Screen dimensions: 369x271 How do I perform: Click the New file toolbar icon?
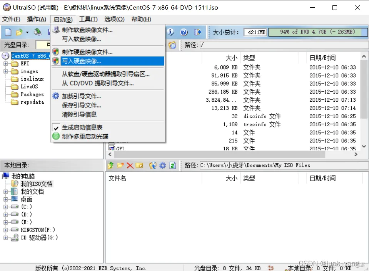click(x=8, y=32)
